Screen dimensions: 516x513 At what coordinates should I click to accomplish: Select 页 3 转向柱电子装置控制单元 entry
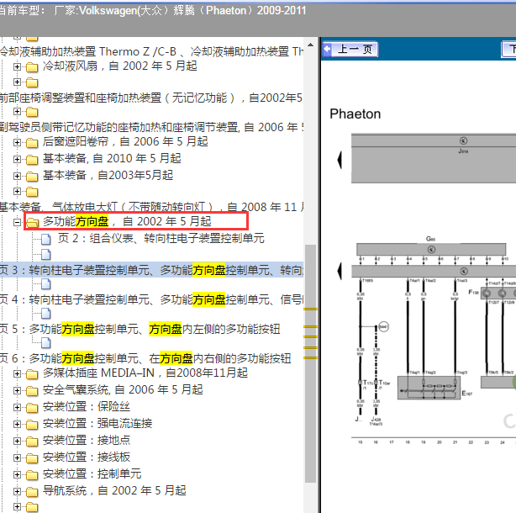tap(152, 270)
